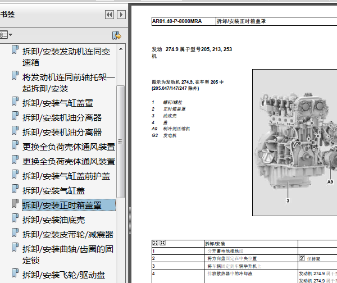The image size is (337, 283).
Task: Click bookmark icon beside 拆卸/安装气缸盖
Action: click(x=15, y=189)
